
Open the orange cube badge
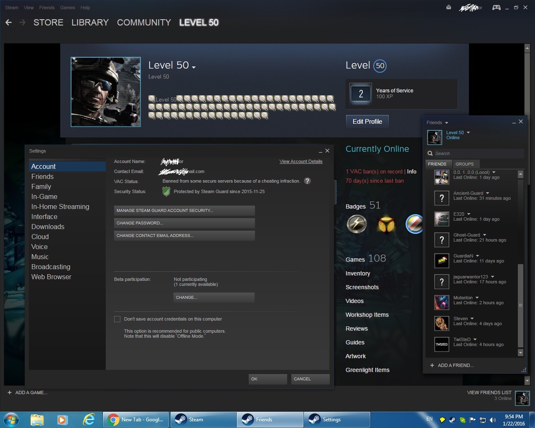[387, 224]
